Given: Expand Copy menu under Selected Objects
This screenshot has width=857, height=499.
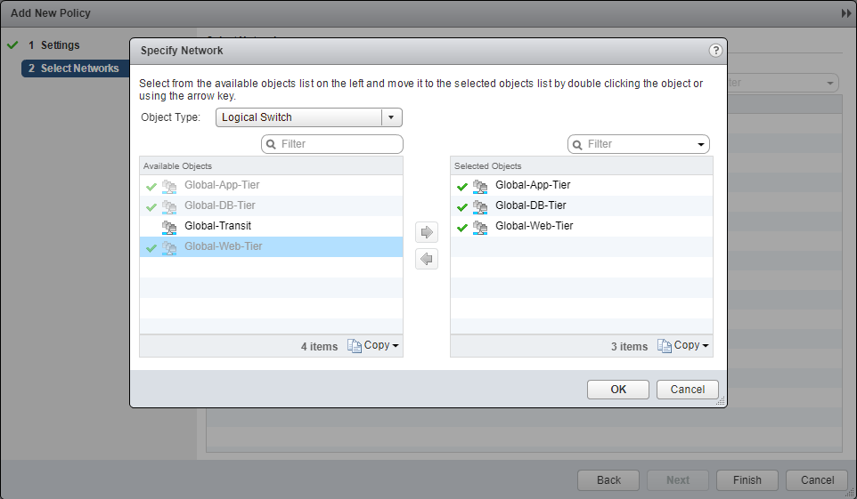Looking at the screenshot, I should 683,346.
